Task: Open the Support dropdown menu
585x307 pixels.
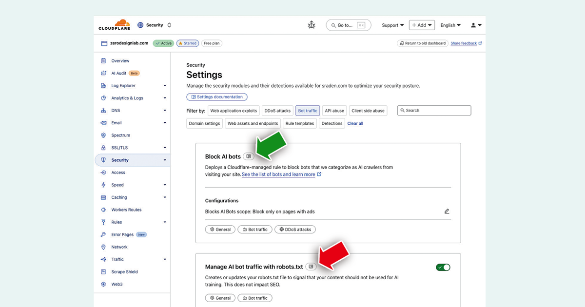Action: point(393,25)
